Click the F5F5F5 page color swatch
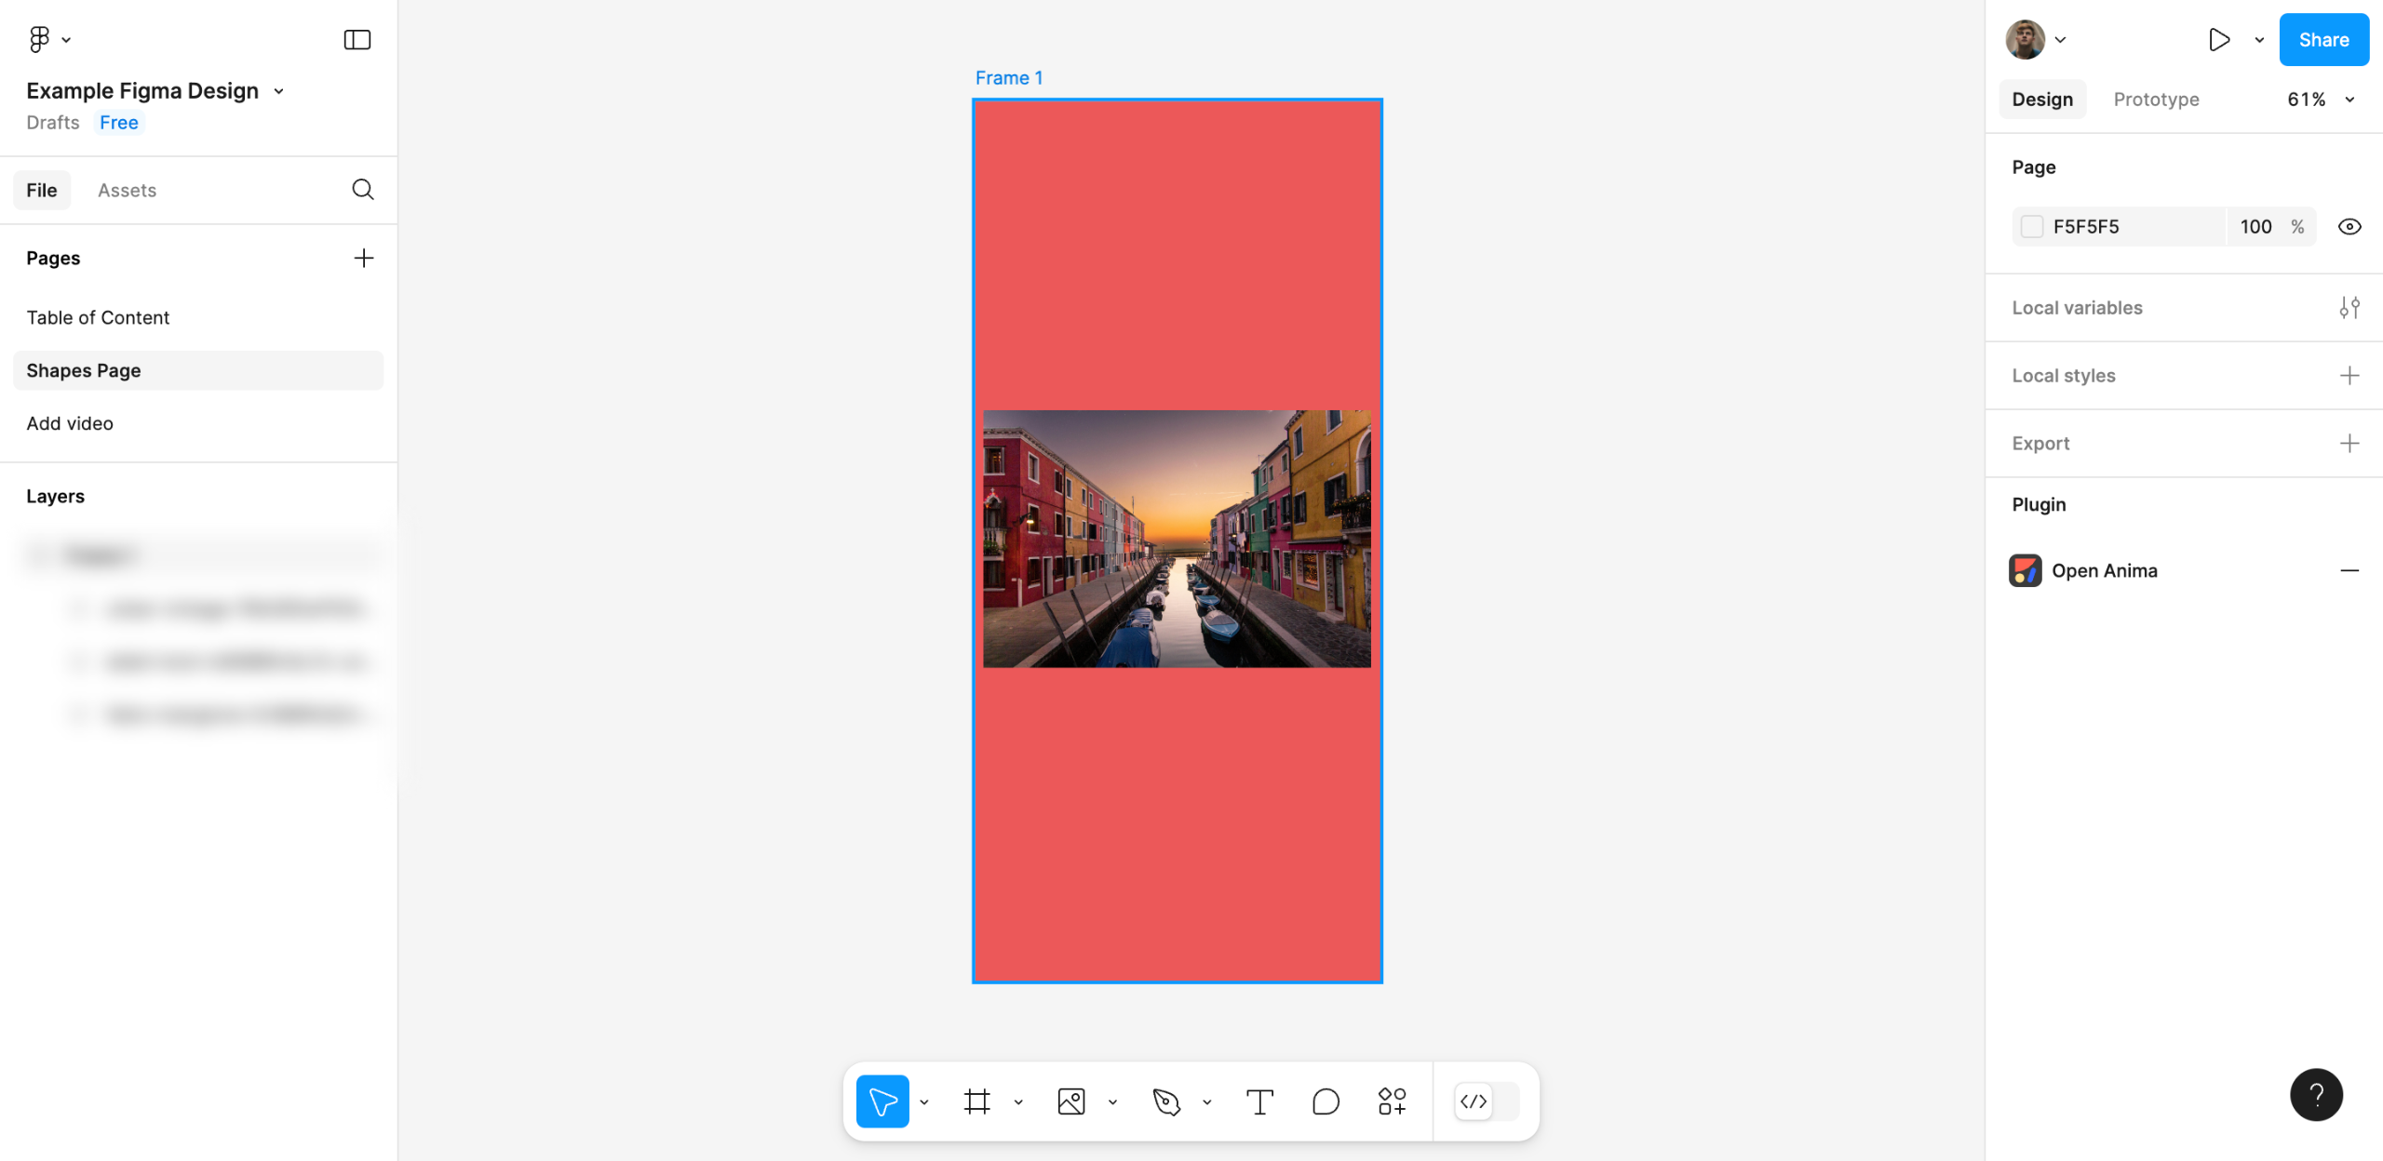The width and height of the screenshot is (2383, 1161). [x=2032, y=227]
